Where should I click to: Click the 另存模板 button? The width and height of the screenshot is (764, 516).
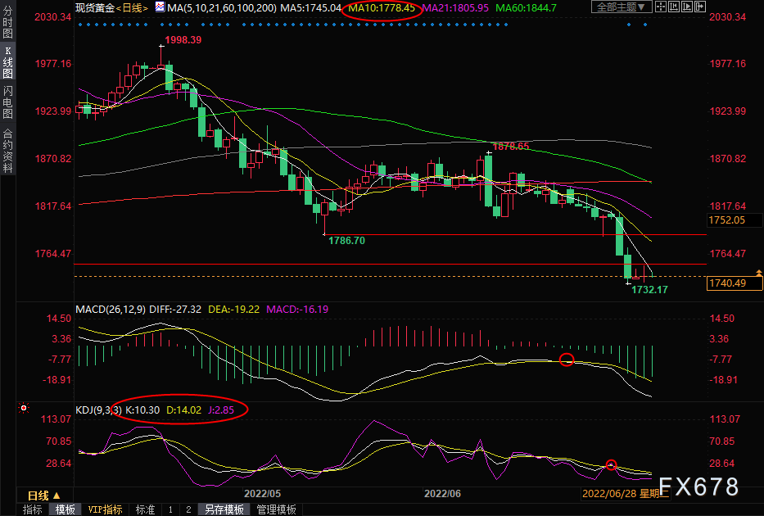[224, 509]
